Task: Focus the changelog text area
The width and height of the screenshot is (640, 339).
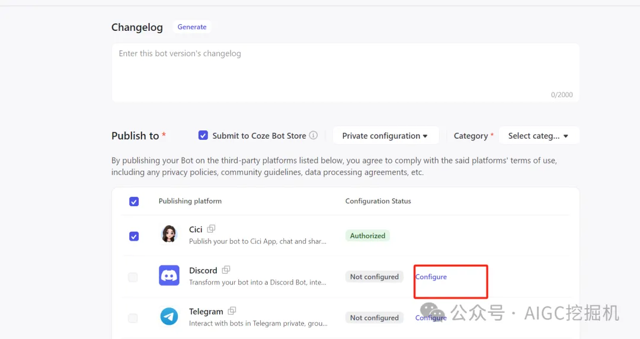Action: [345, 73]
